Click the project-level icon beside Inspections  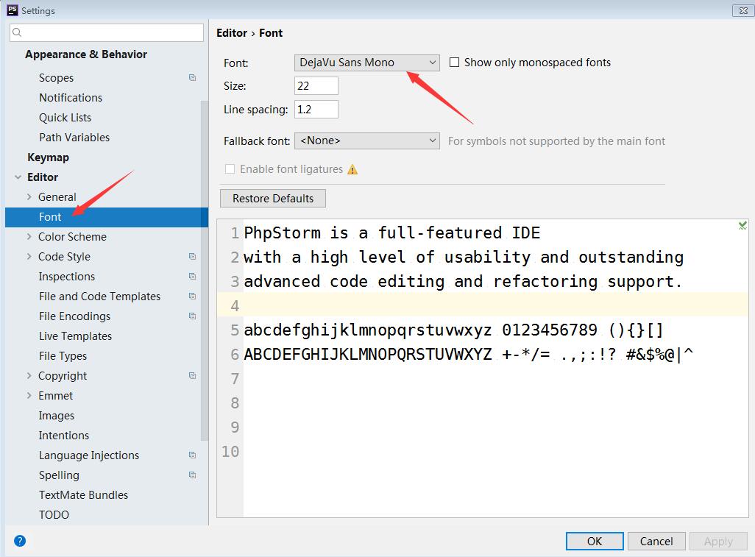point(192,277)
